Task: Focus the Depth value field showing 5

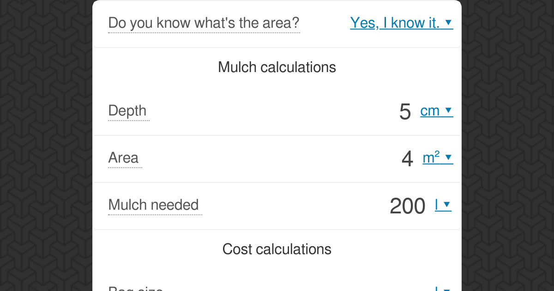Action: [x=404, y=112]
